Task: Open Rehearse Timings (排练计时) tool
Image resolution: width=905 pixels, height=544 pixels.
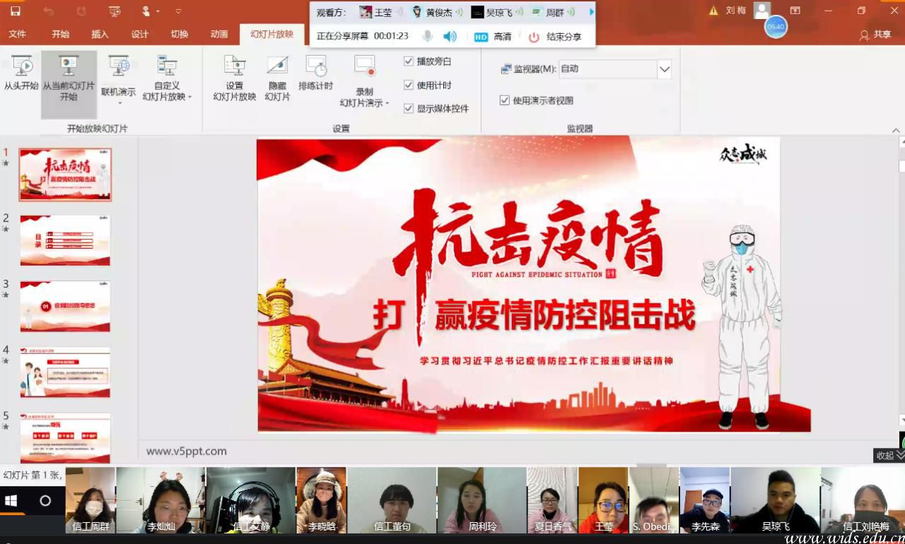Action: tap(315, 67)
